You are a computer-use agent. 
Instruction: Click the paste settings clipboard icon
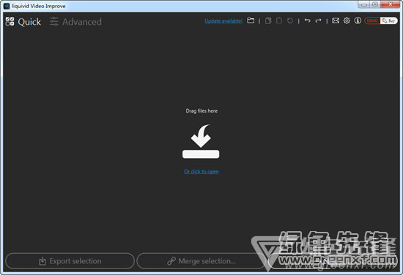279,20
